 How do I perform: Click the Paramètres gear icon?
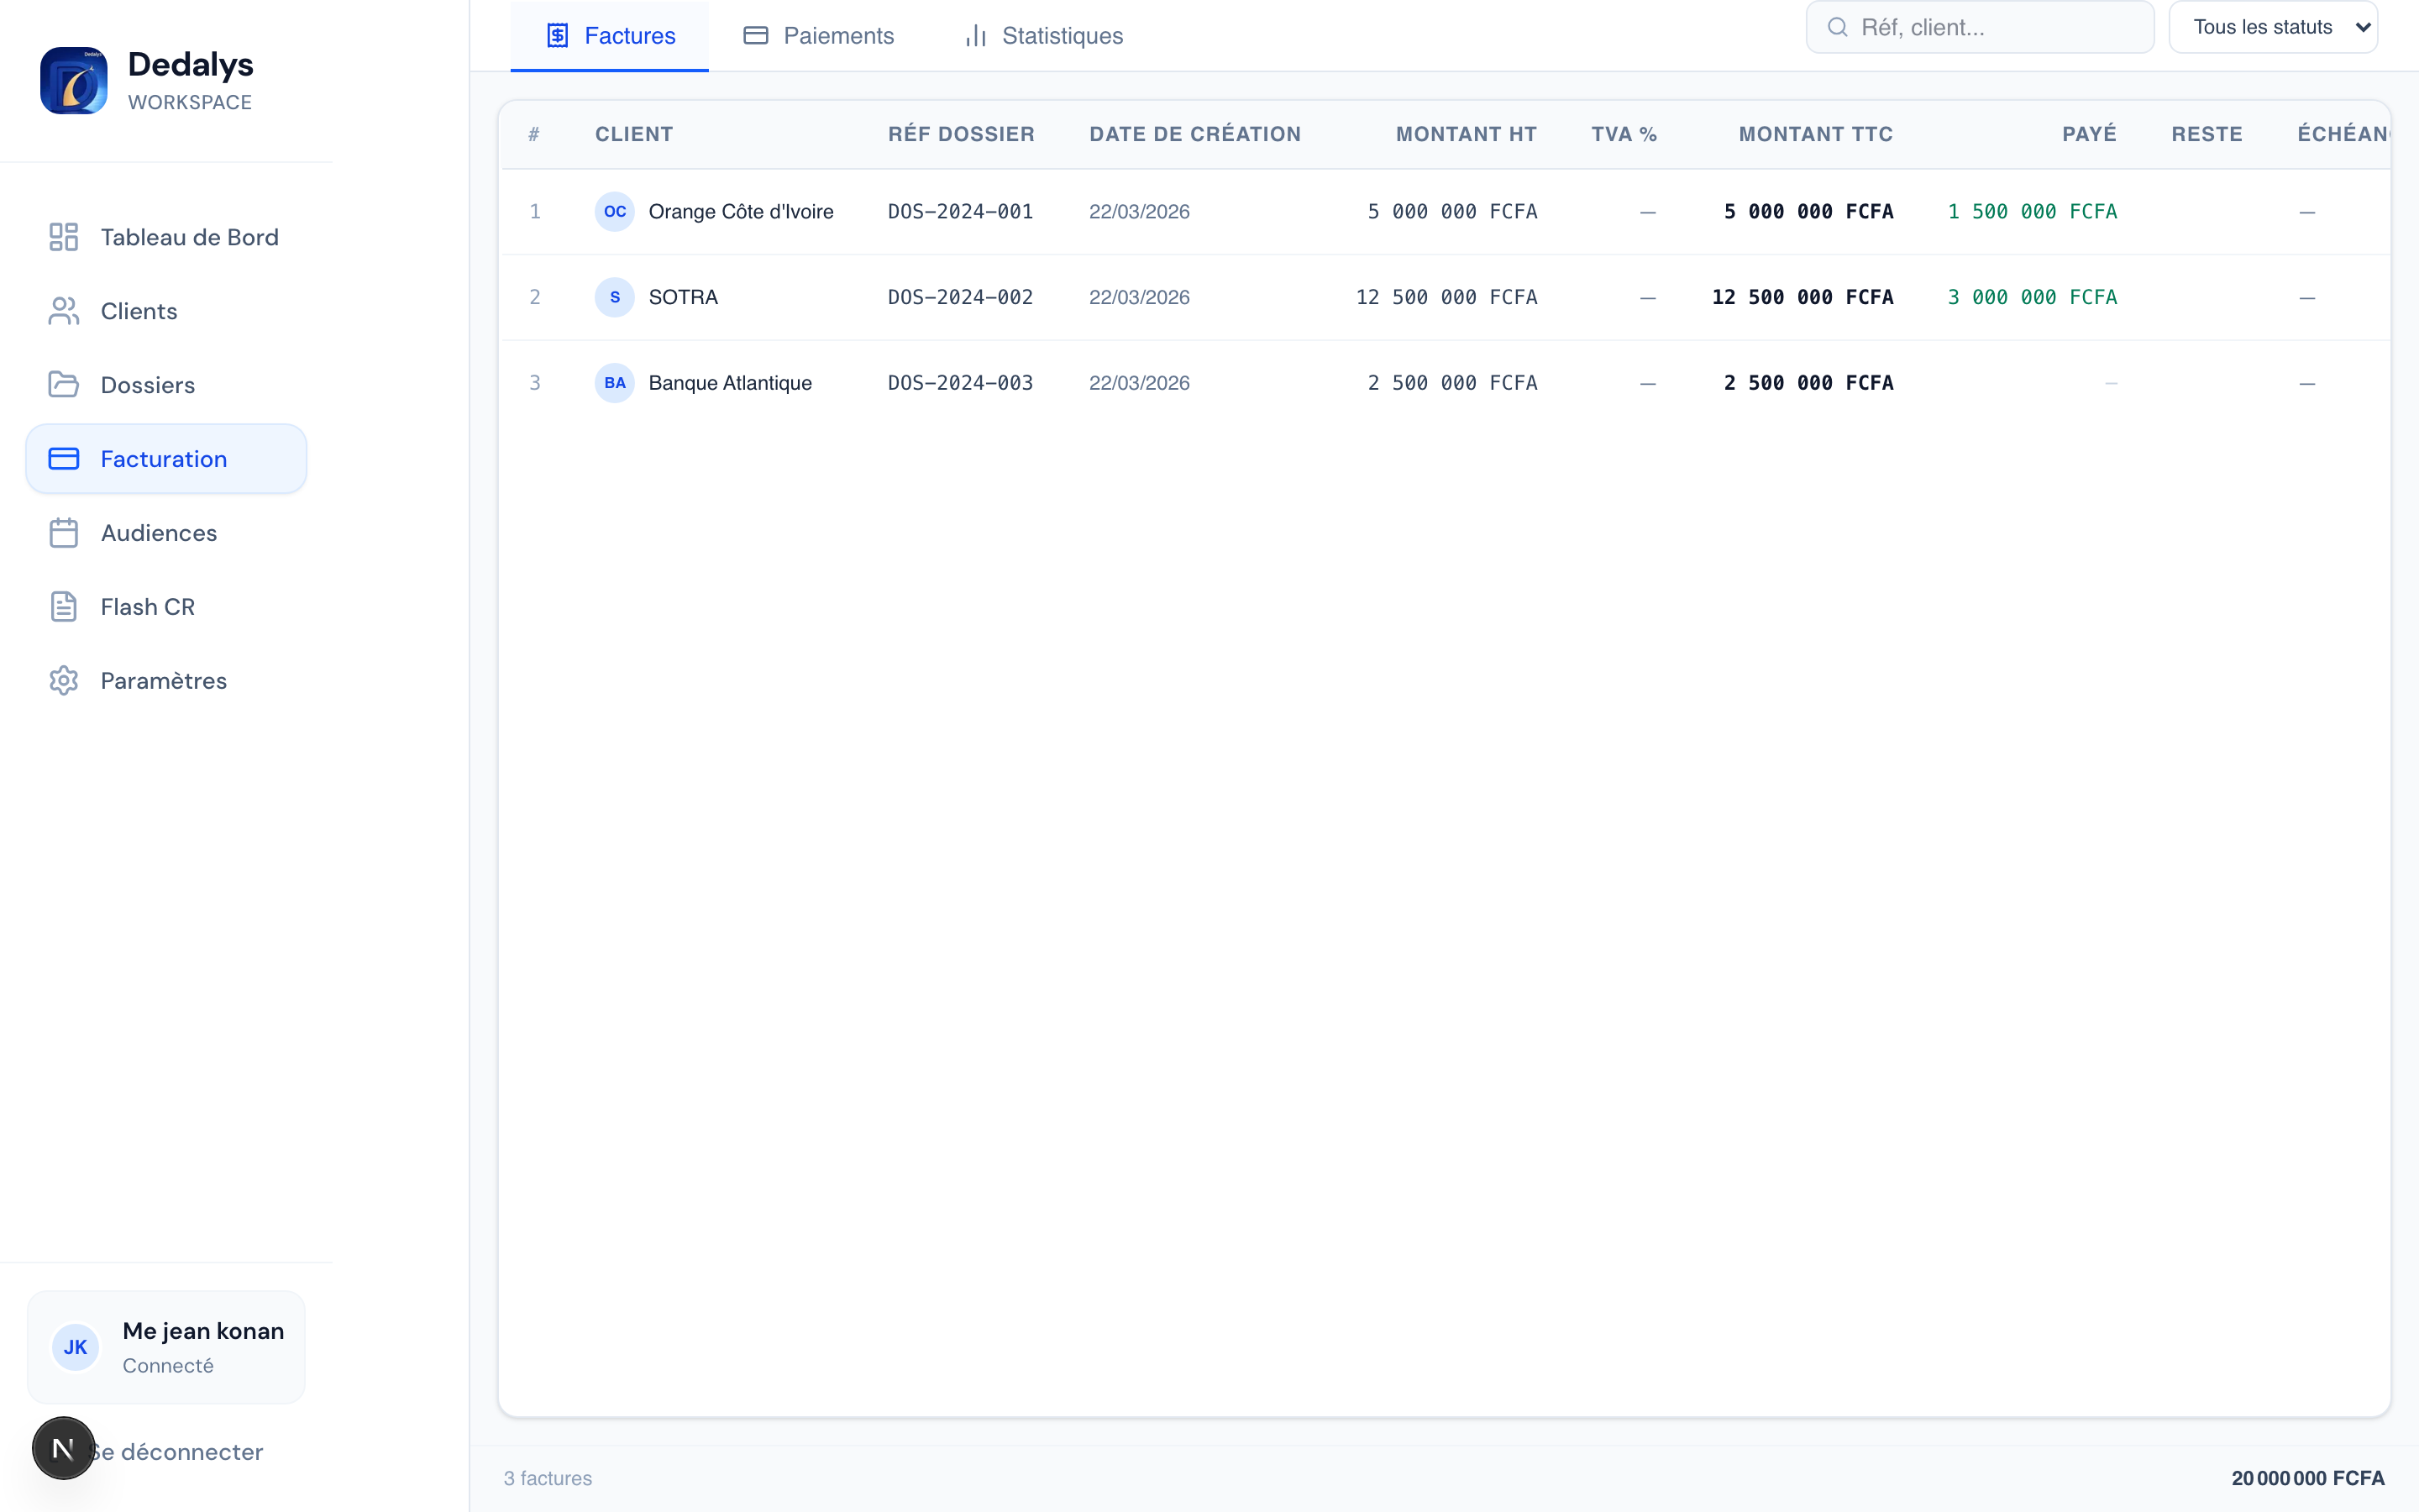click(64, 681)
